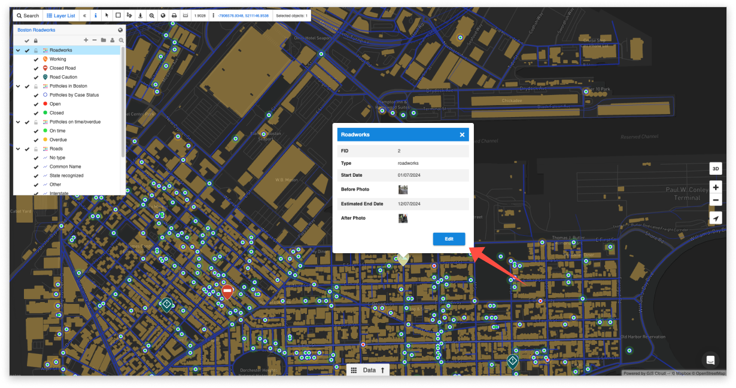
Task: Collapse the layer panel with the double-chevron
Action: [84, 16]
